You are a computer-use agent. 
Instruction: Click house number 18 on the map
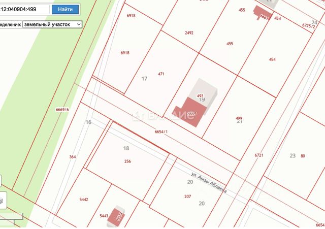[126, 148]
